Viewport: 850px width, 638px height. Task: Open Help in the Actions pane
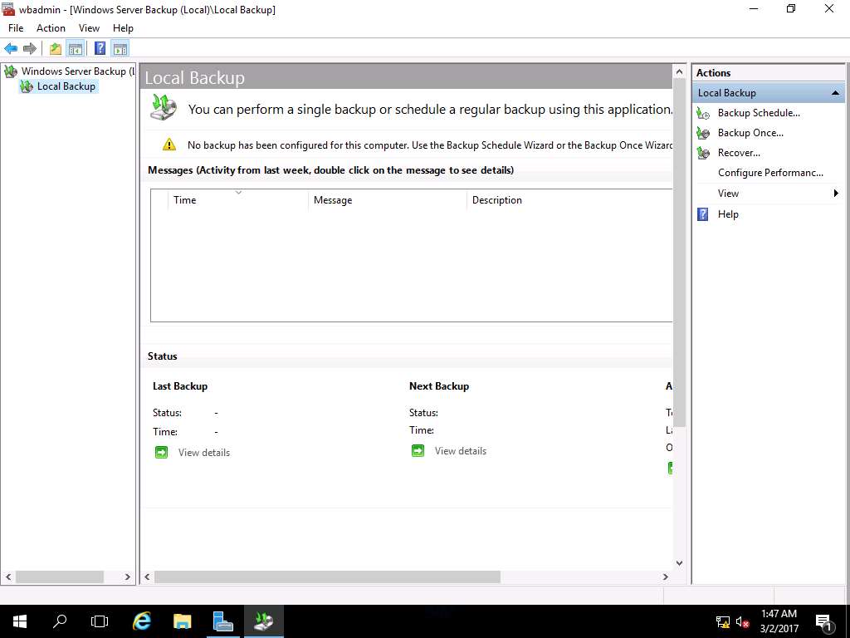tap(727, 214)
